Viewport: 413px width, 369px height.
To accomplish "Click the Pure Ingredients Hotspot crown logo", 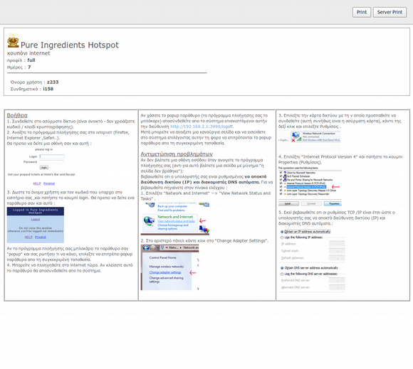I will (13, 41).
